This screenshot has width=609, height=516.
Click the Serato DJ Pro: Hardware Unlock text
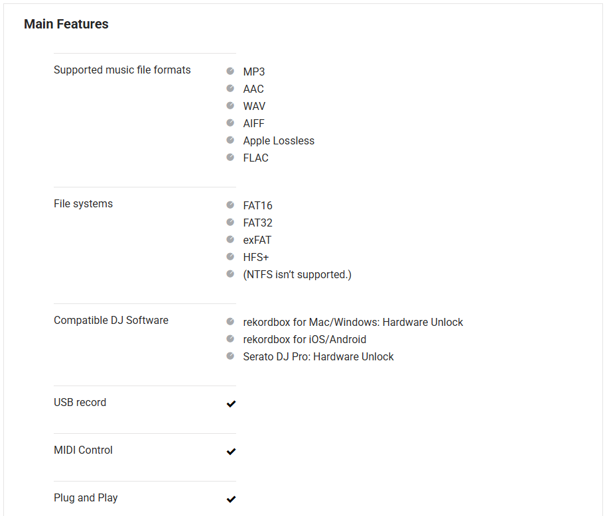point(318,357)
